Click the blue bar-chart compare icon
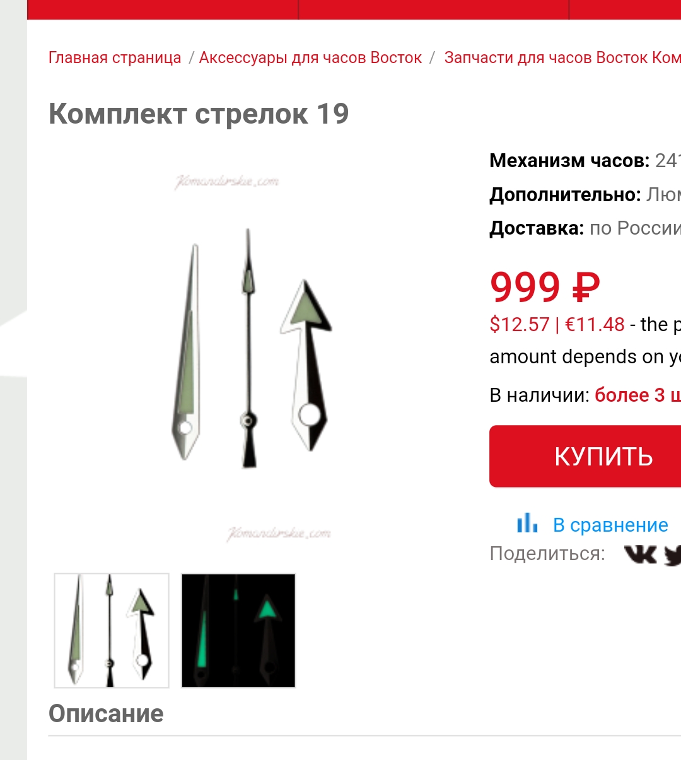681x760 pixels. 527,523
